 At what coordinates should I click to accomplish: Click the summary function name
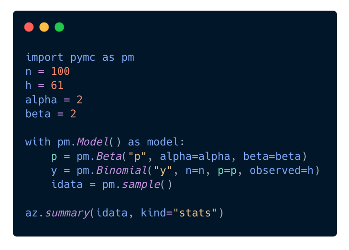click(x=67, y=213)
